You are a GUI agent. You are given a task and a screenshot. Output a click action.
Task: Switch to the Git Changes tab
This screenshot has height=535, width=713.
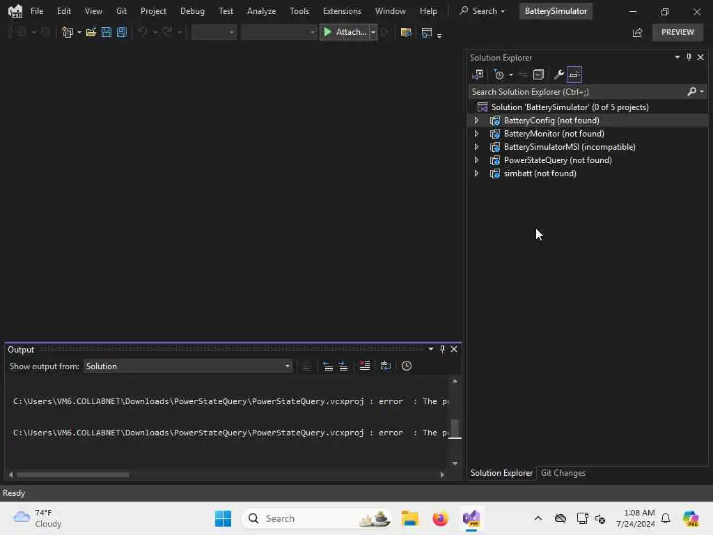click(x=563, y=473)
